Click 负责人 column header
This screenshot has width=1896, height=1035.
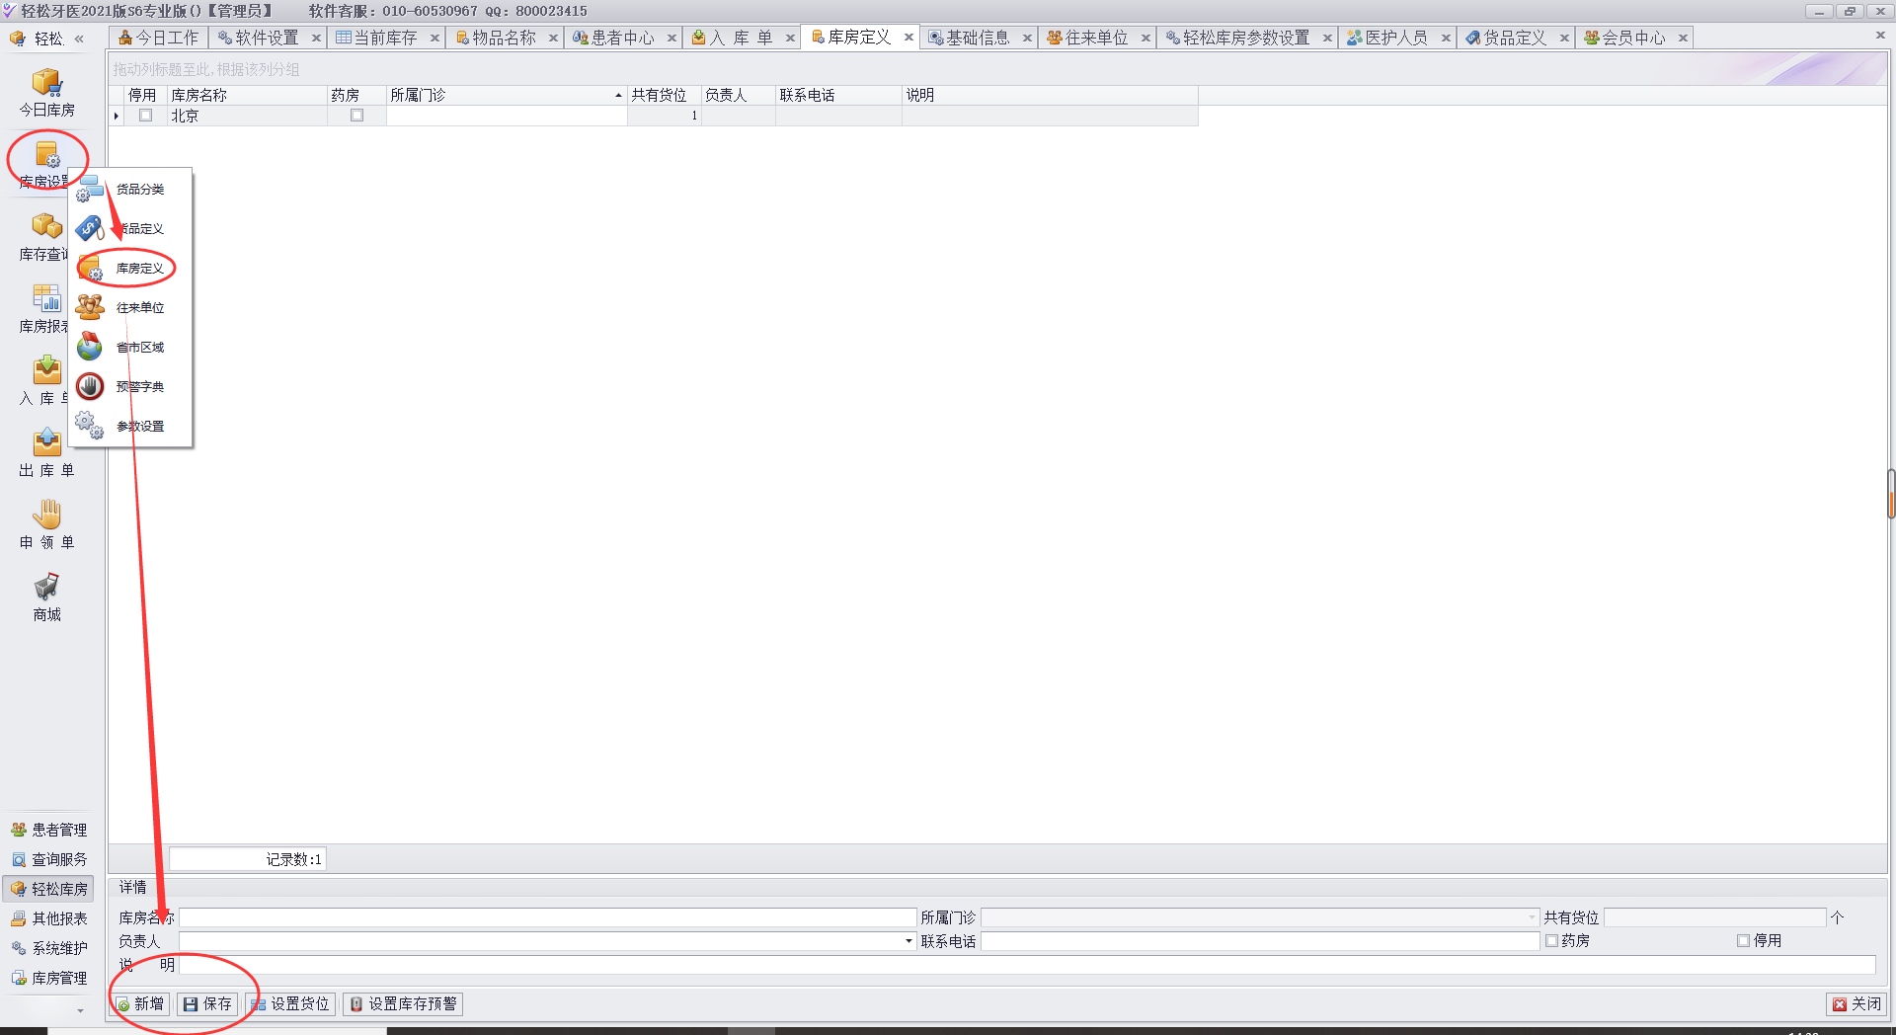[x=738, y=96]
